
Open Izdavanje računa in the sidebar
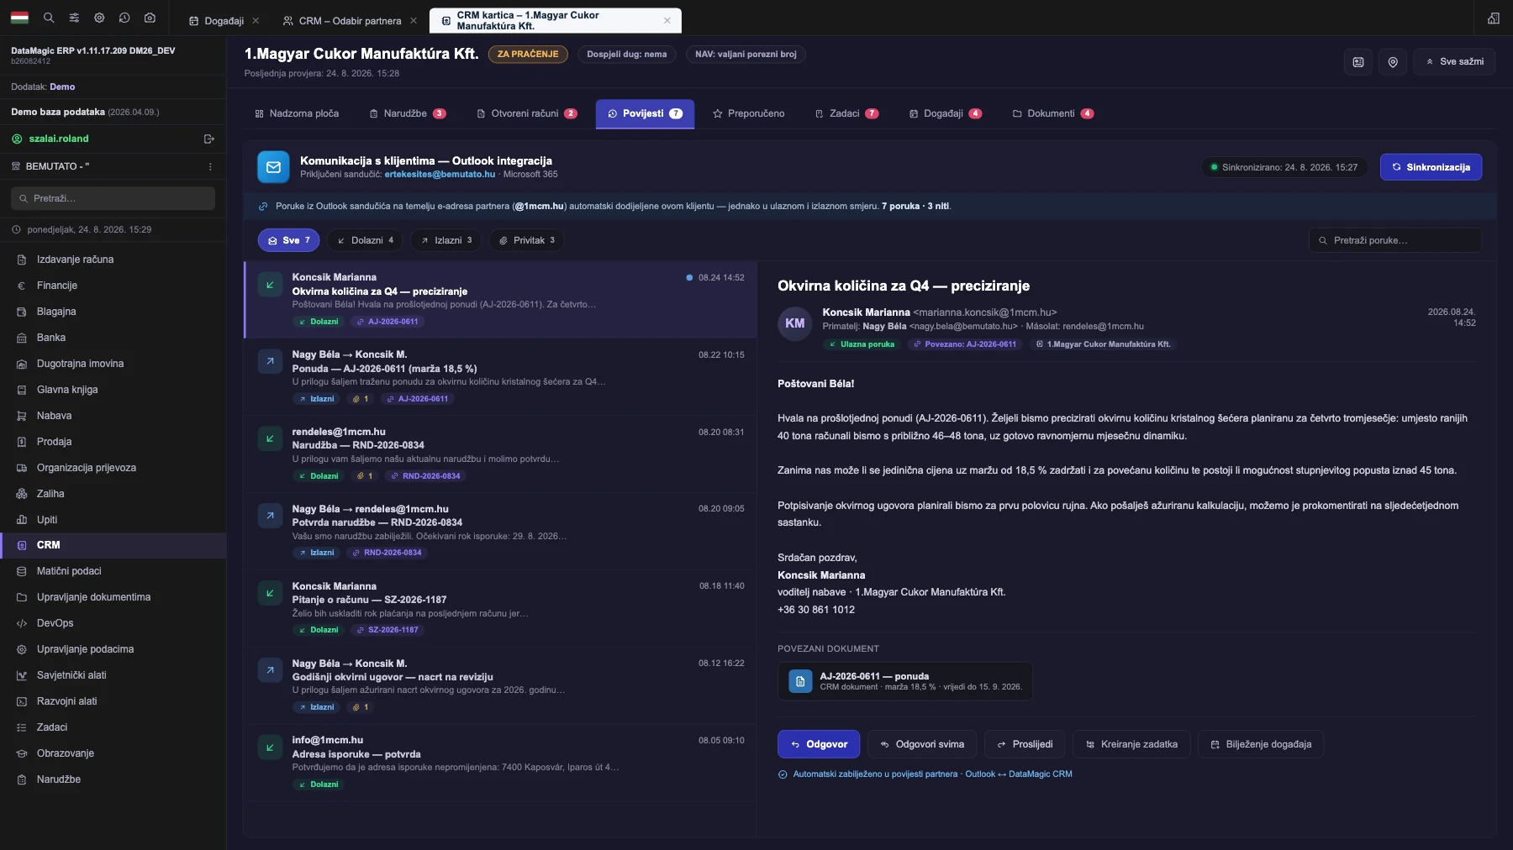tap(113, 260)
